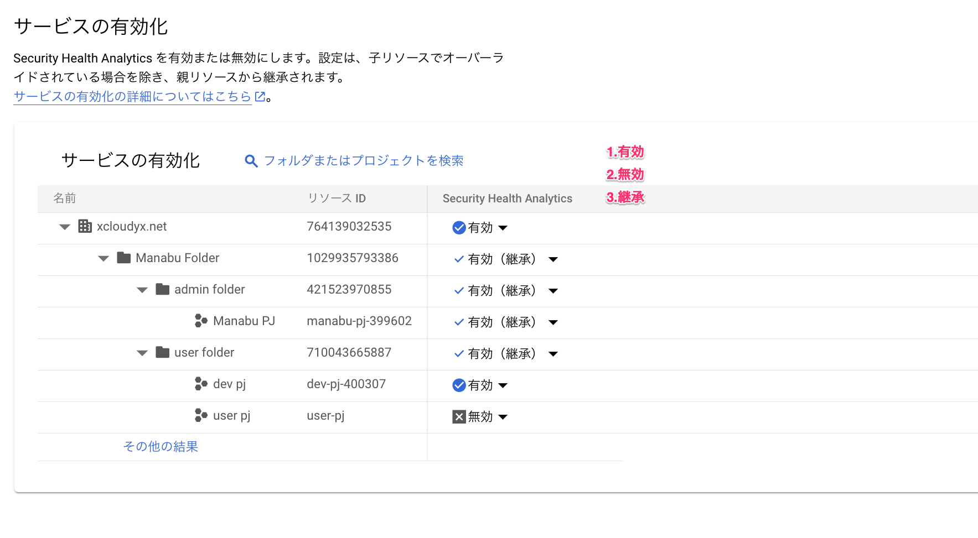Click the search magnifier icon
978x538 pixels.
[251, 161]
